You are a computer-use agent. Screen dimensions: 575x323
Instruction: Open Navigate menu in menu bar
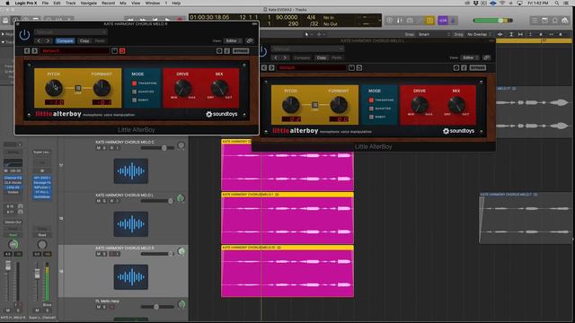point(89,3)
